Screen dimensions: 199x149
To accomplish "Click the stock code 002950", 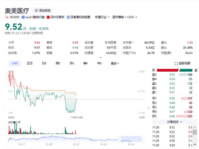I will pyautogui.click(x=15, y=17).
